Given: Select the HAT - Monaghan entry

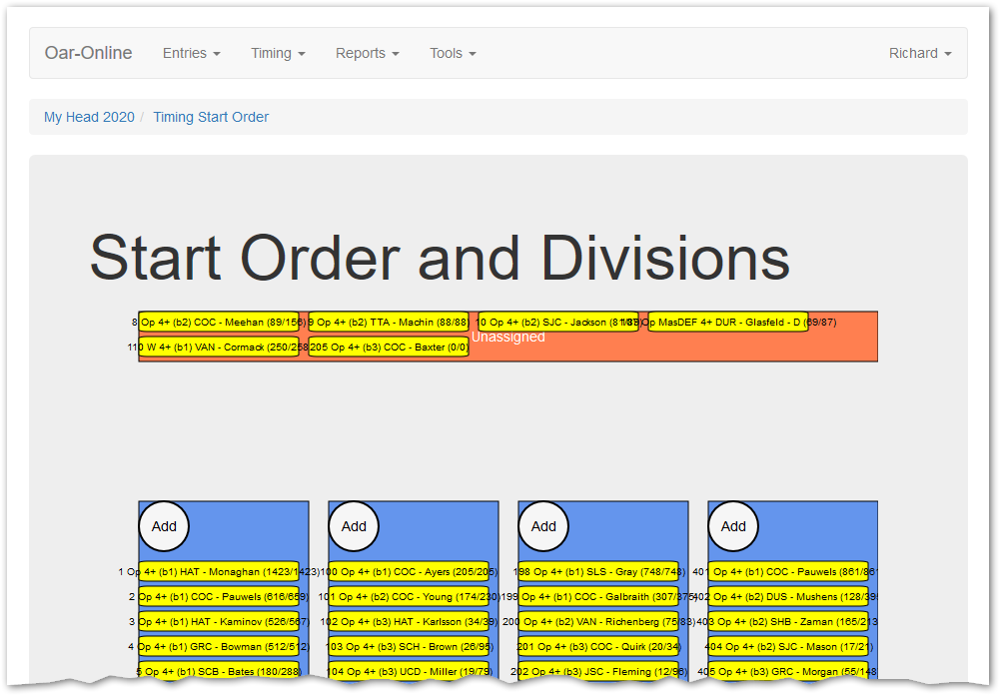Looking at the screenshot, I should 219,572.
